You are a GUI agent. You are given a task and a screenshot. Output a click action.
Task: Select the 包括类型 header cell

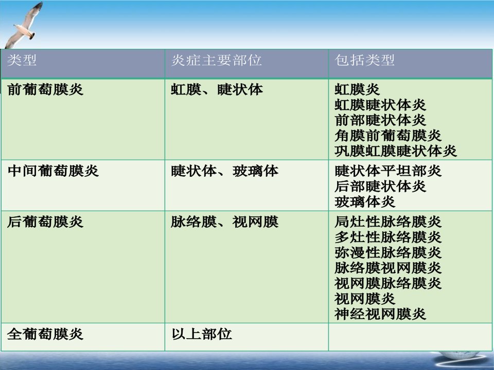[411, 63]
